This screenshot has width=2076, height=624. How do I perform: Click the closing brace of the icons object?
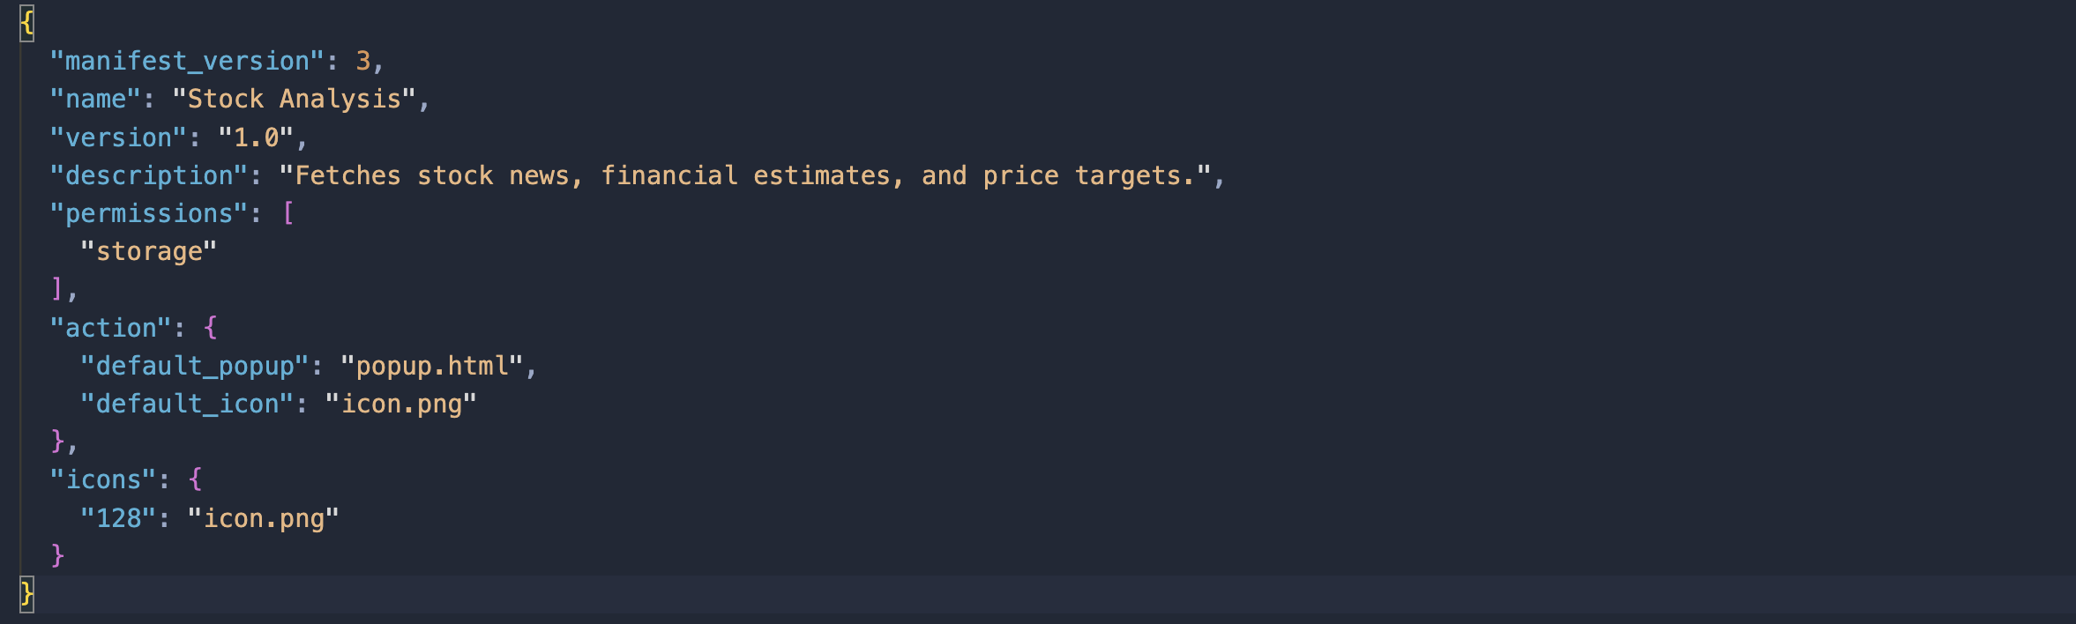click(x=57, y=555)
